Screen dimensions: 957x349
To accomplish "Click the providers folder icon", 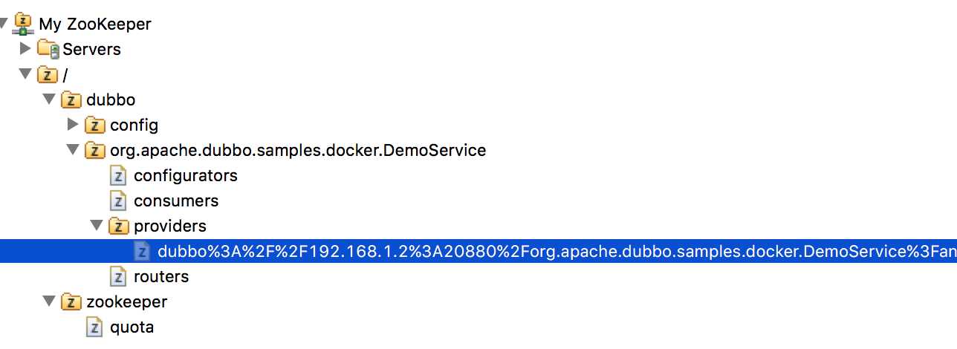I will tap(119, 226).
